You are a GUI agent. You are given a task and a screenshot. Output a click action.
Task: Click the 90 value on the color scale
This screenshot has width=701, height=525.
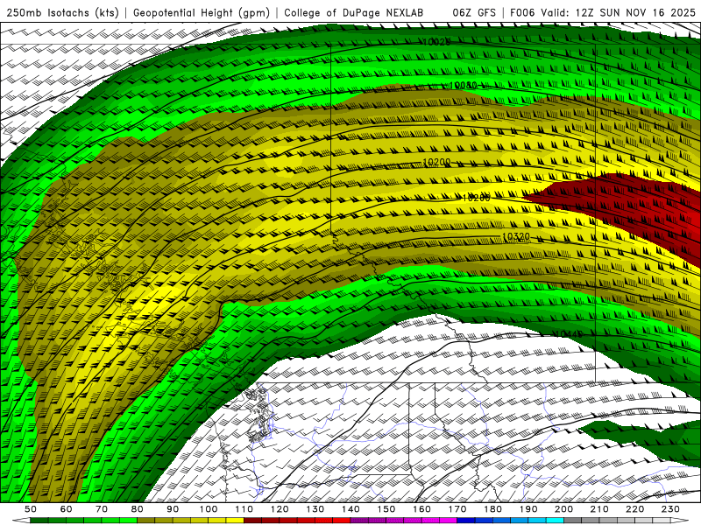pos(173,509)
